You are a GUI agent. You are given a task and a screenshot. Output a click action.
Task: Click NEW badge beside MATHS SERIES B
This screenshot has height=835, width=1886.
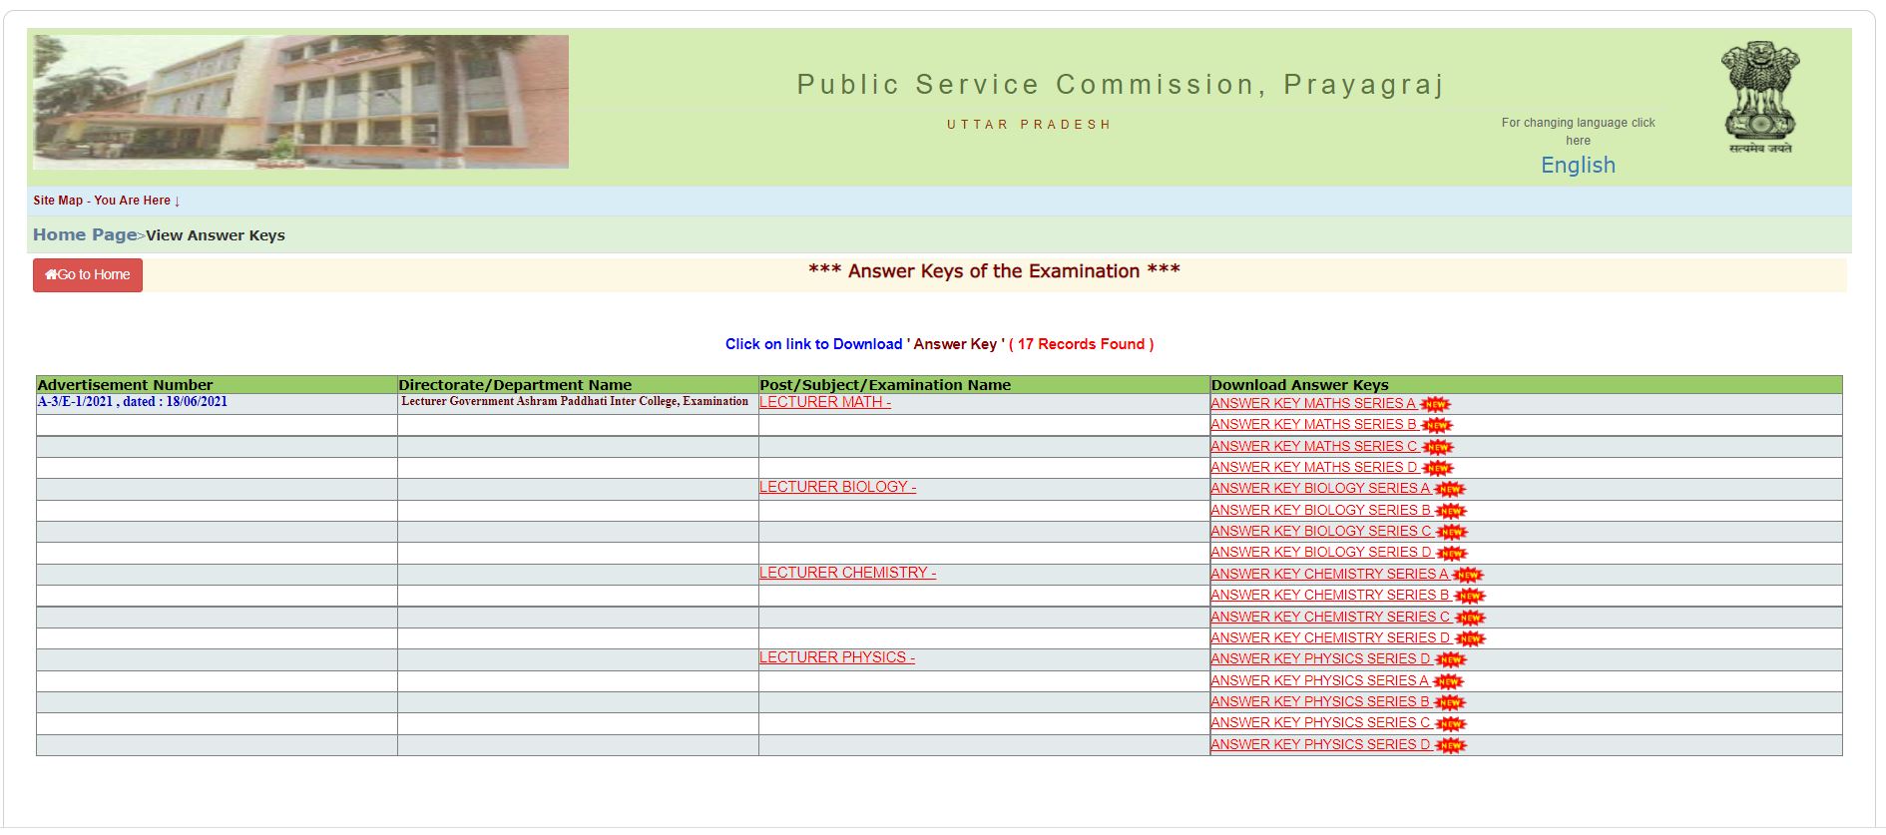(1437, 426)
